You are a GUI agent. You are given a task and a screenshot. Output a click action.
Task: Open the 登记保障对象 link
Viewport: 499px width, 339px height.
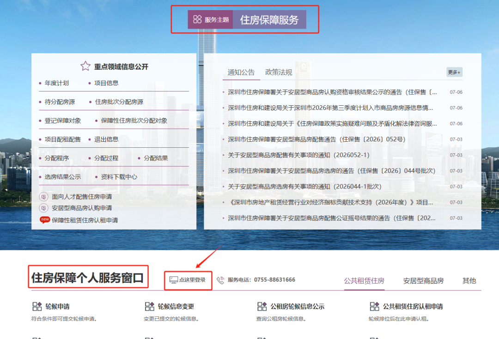click(x=63, y=121)
